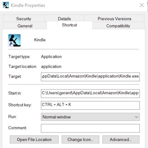The height and width of the screenshot is (148, 148).
Task: Click the Shortcut key field
Action: 90,105
